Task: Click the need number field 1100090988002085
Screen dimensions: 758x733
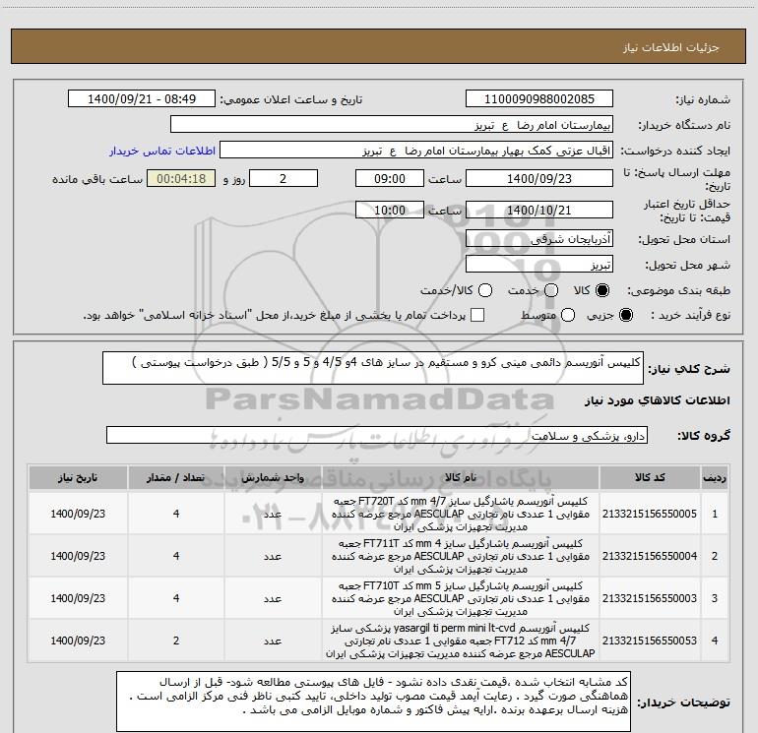Action: 539,99
